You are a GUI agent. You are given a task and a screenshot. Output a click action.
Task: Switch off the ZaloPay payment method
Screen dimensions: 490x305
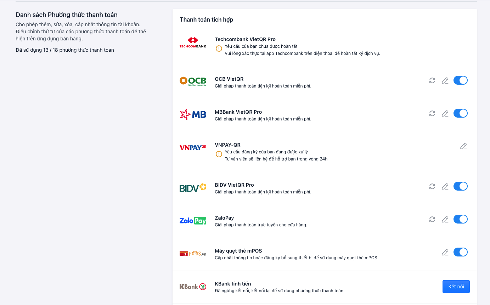[460, 219]
